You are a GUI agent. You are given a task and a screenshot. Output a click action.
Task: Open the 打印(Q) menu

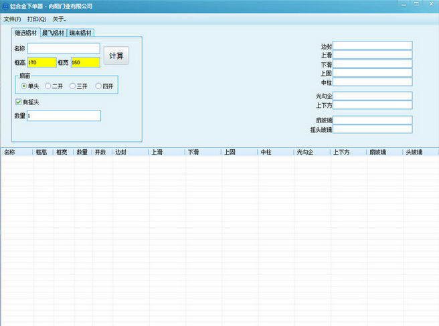(x=36, y=19)
